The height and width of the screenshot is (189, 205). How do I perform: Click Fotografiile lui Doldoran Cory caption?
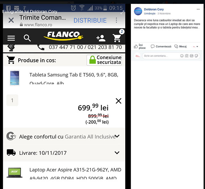tap(30, 12)
